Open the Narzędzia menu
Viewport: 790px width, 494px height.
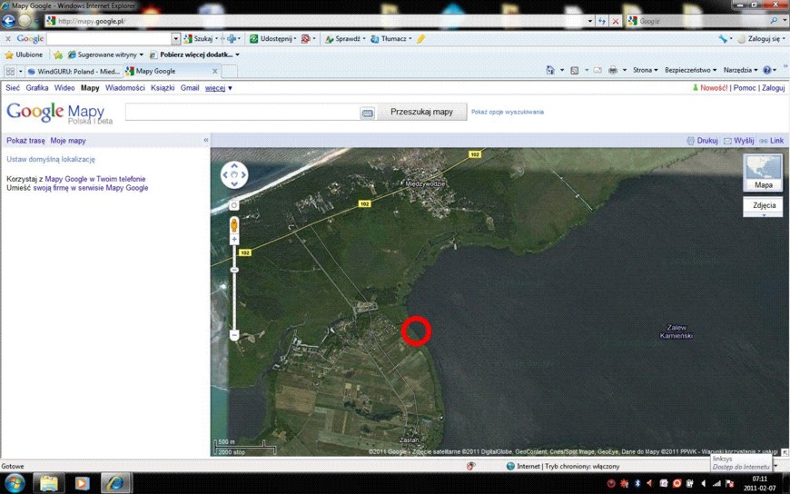[741, 70]
